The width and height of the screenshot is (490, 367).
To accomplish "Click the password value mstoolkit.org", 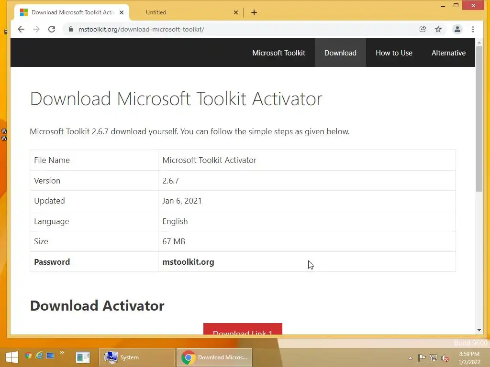I will [188, 262].
